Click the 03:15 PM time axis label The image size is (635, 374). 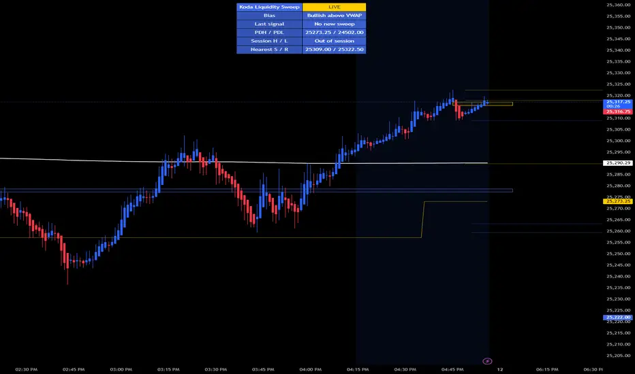tap(168, 369)
